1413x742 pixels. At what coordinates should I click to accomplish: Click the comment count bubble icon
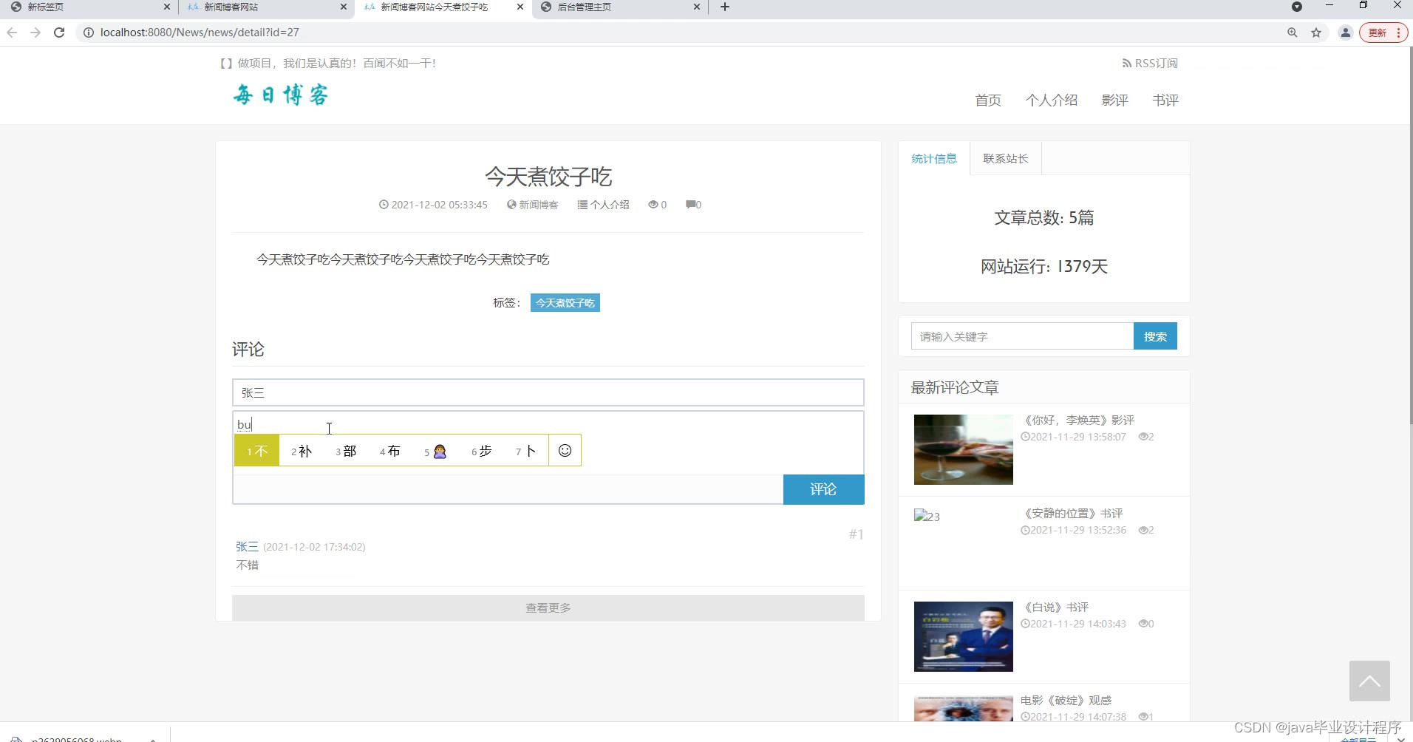coord(691,205)
